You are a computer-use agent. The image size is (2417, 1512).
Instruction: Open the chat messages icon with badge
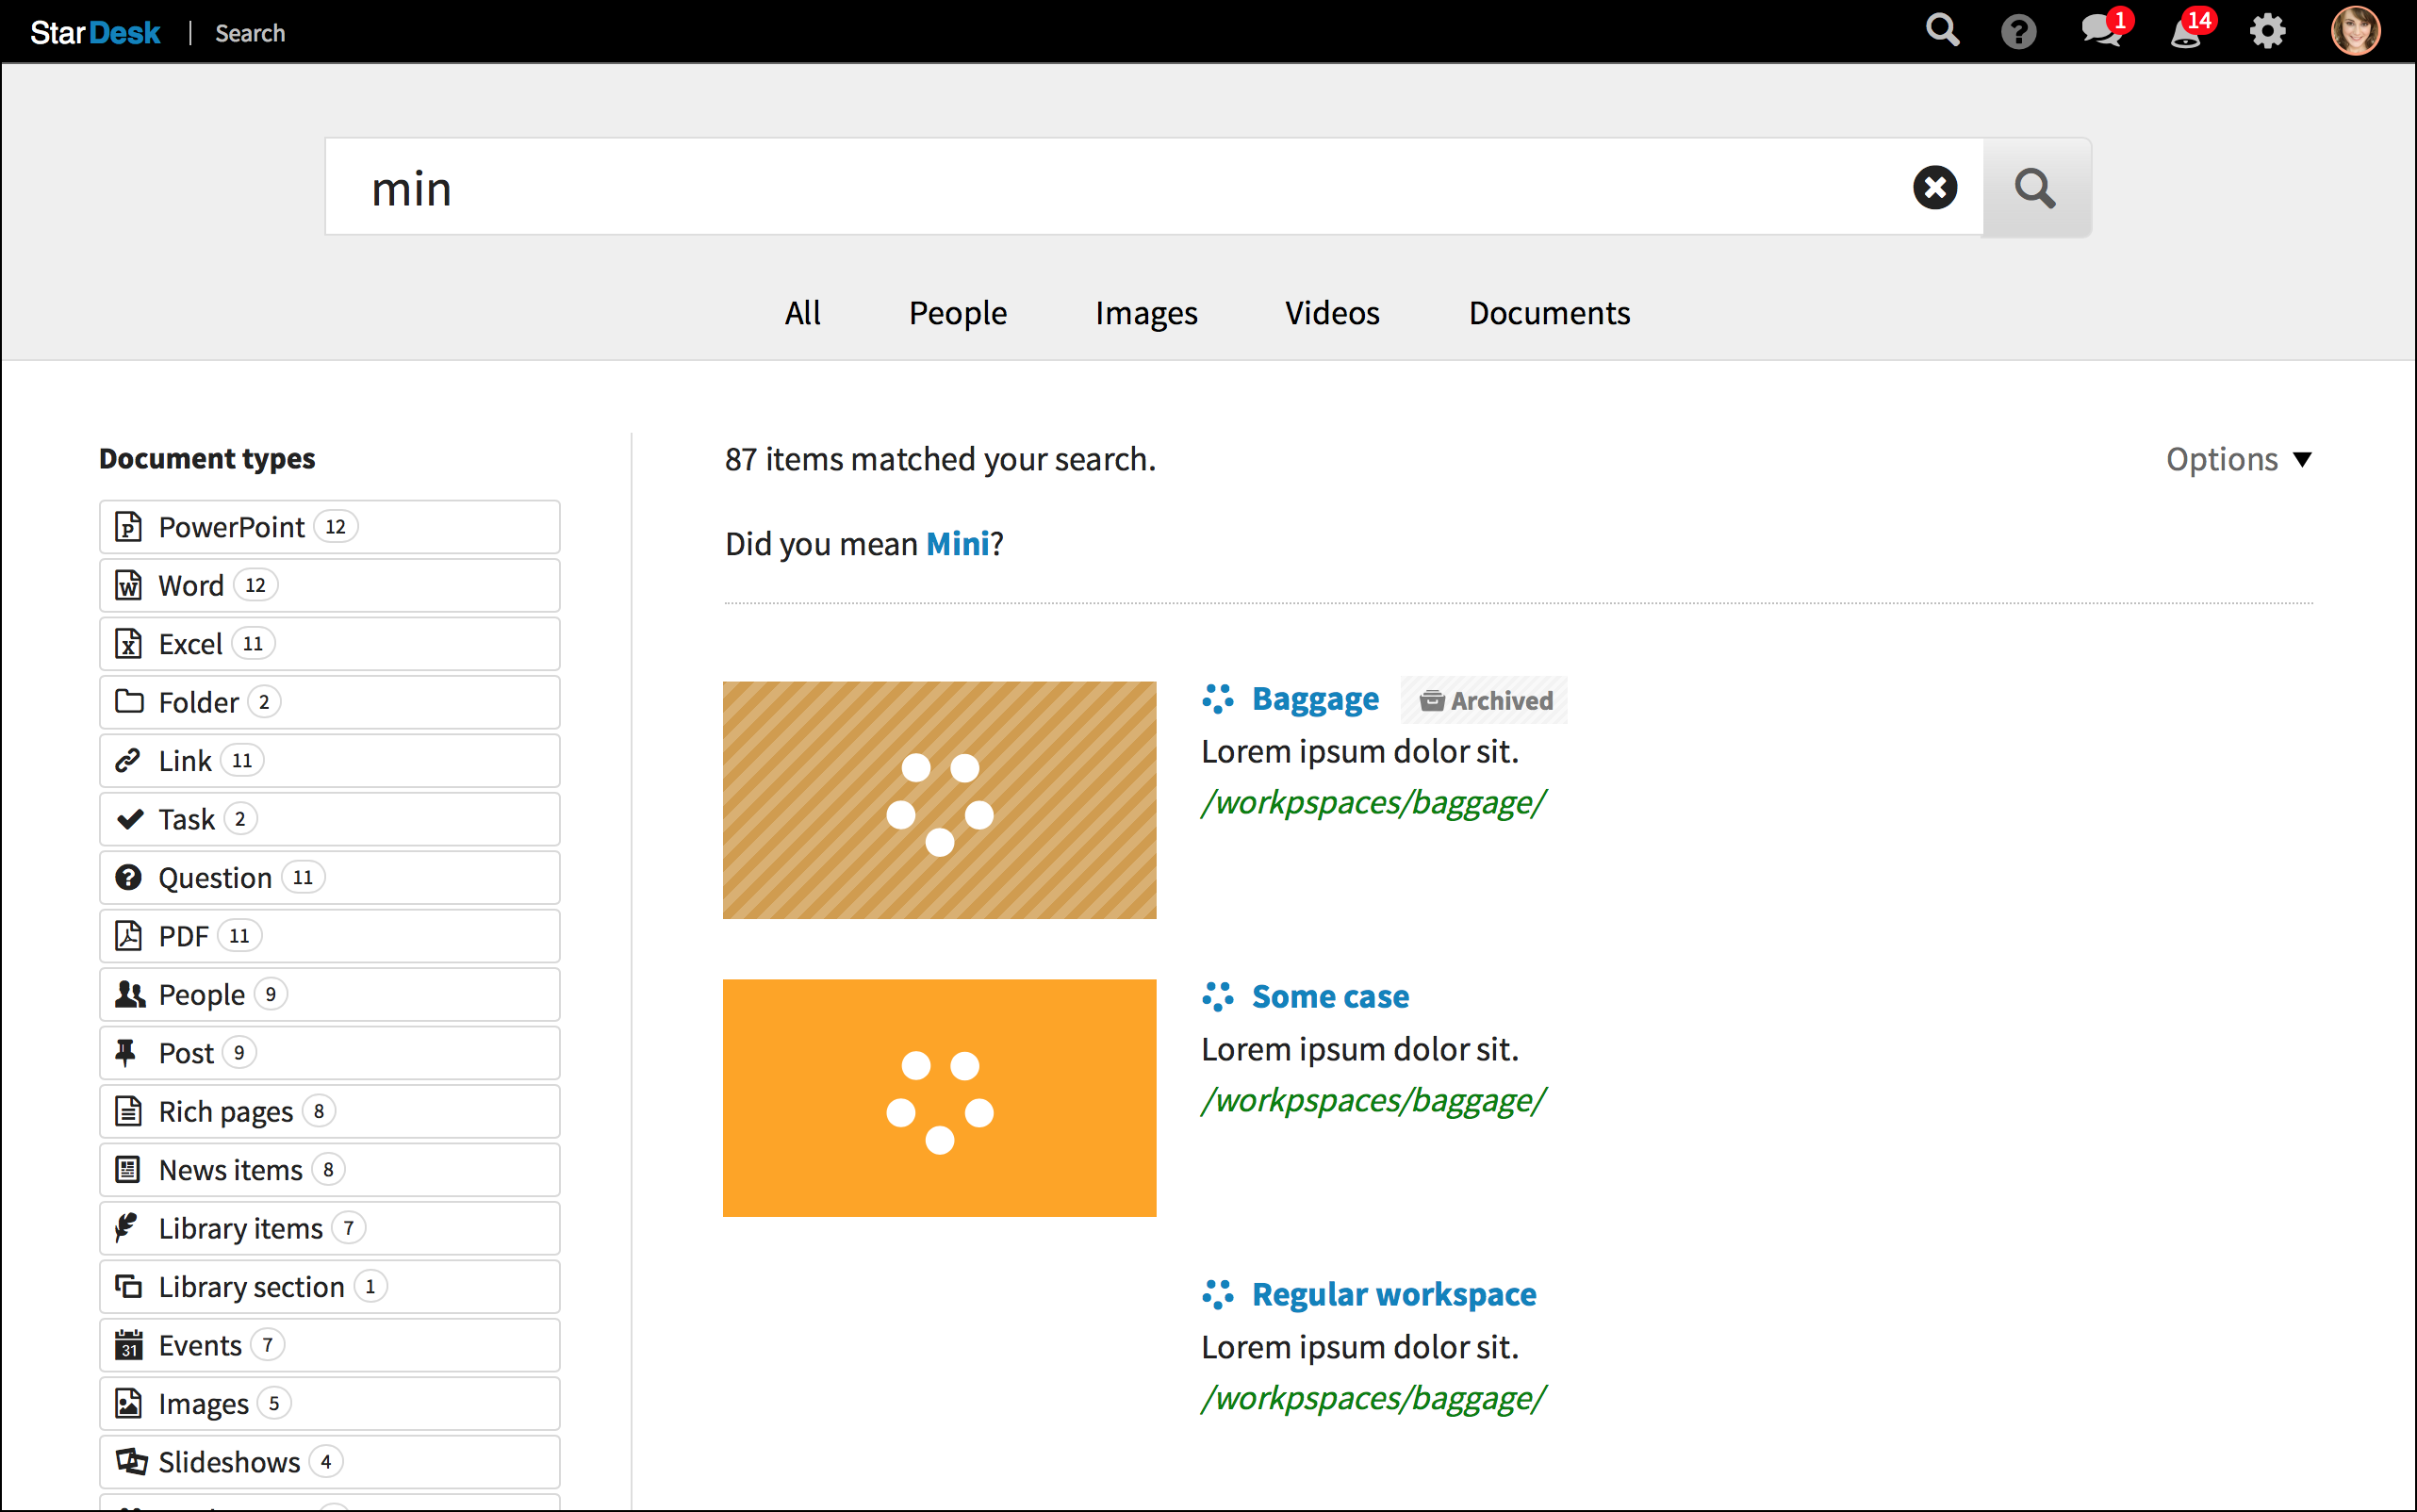click(2100, 31)
